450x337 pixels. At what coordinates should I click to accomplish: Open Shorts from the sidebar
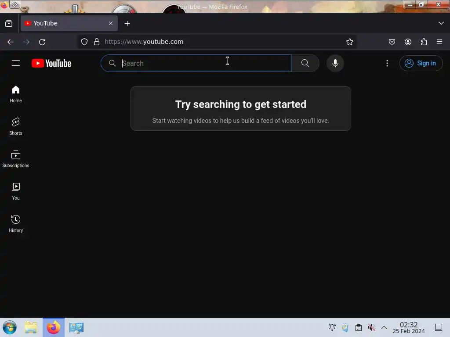[16, 126]
